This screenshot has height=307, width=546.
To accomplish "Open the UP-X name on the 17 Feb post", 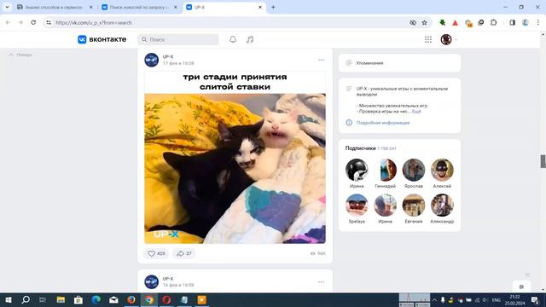I will tap(168, 57).
